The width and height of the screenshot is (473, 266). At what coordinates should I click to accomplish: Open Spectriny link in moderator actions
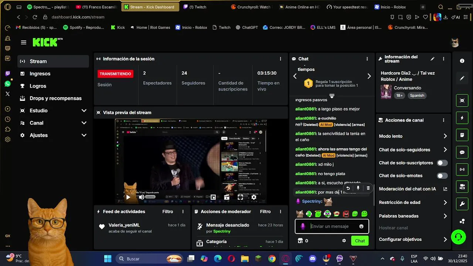(222, 231)
